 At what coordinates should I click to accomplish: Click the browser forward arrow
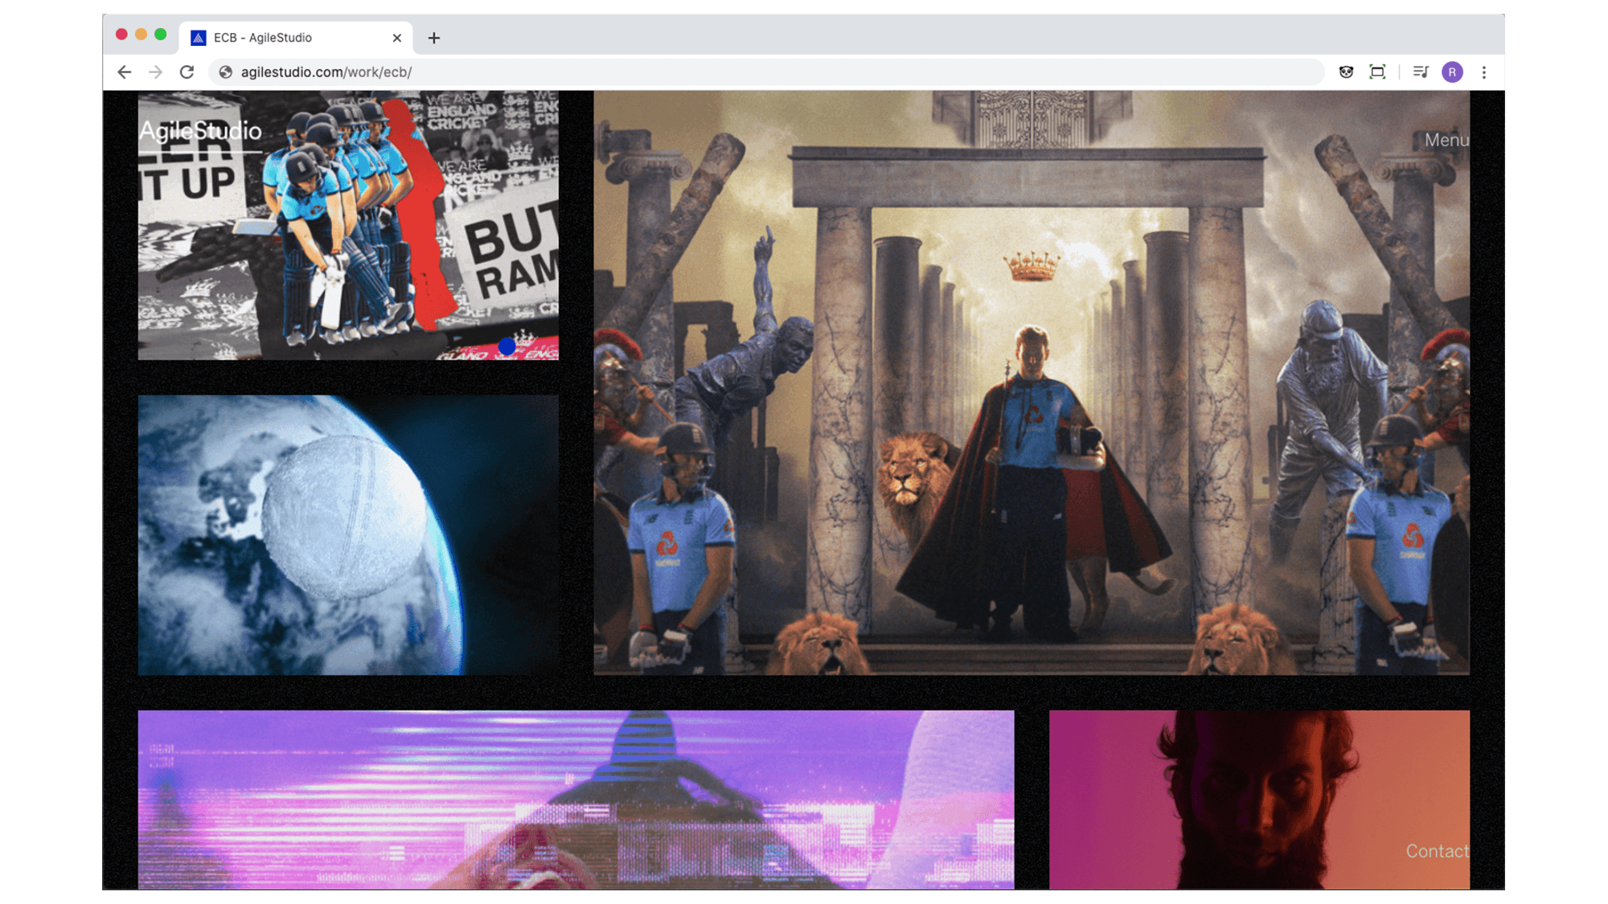pos(156,72)
